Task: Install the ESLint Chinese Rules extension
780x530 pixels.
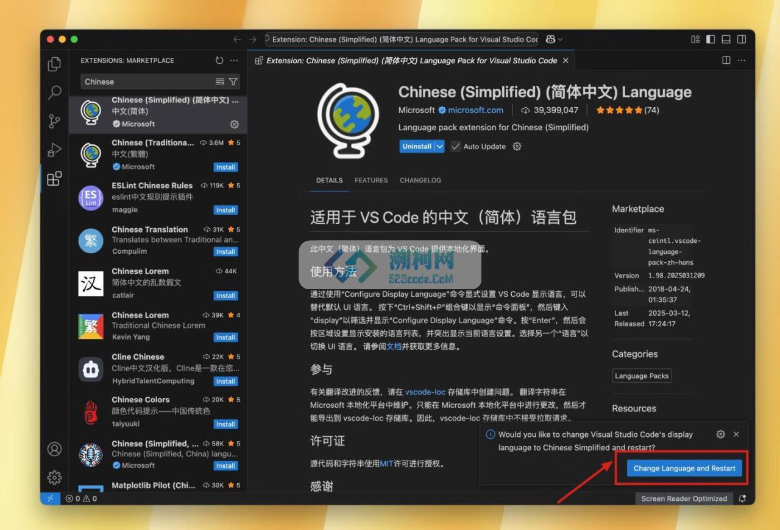Action: coord(225,210)
